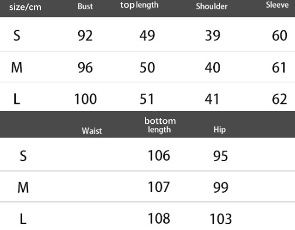295x230 pixels.
Task: Select the Hip column header
Action: [x=220, y=130]
